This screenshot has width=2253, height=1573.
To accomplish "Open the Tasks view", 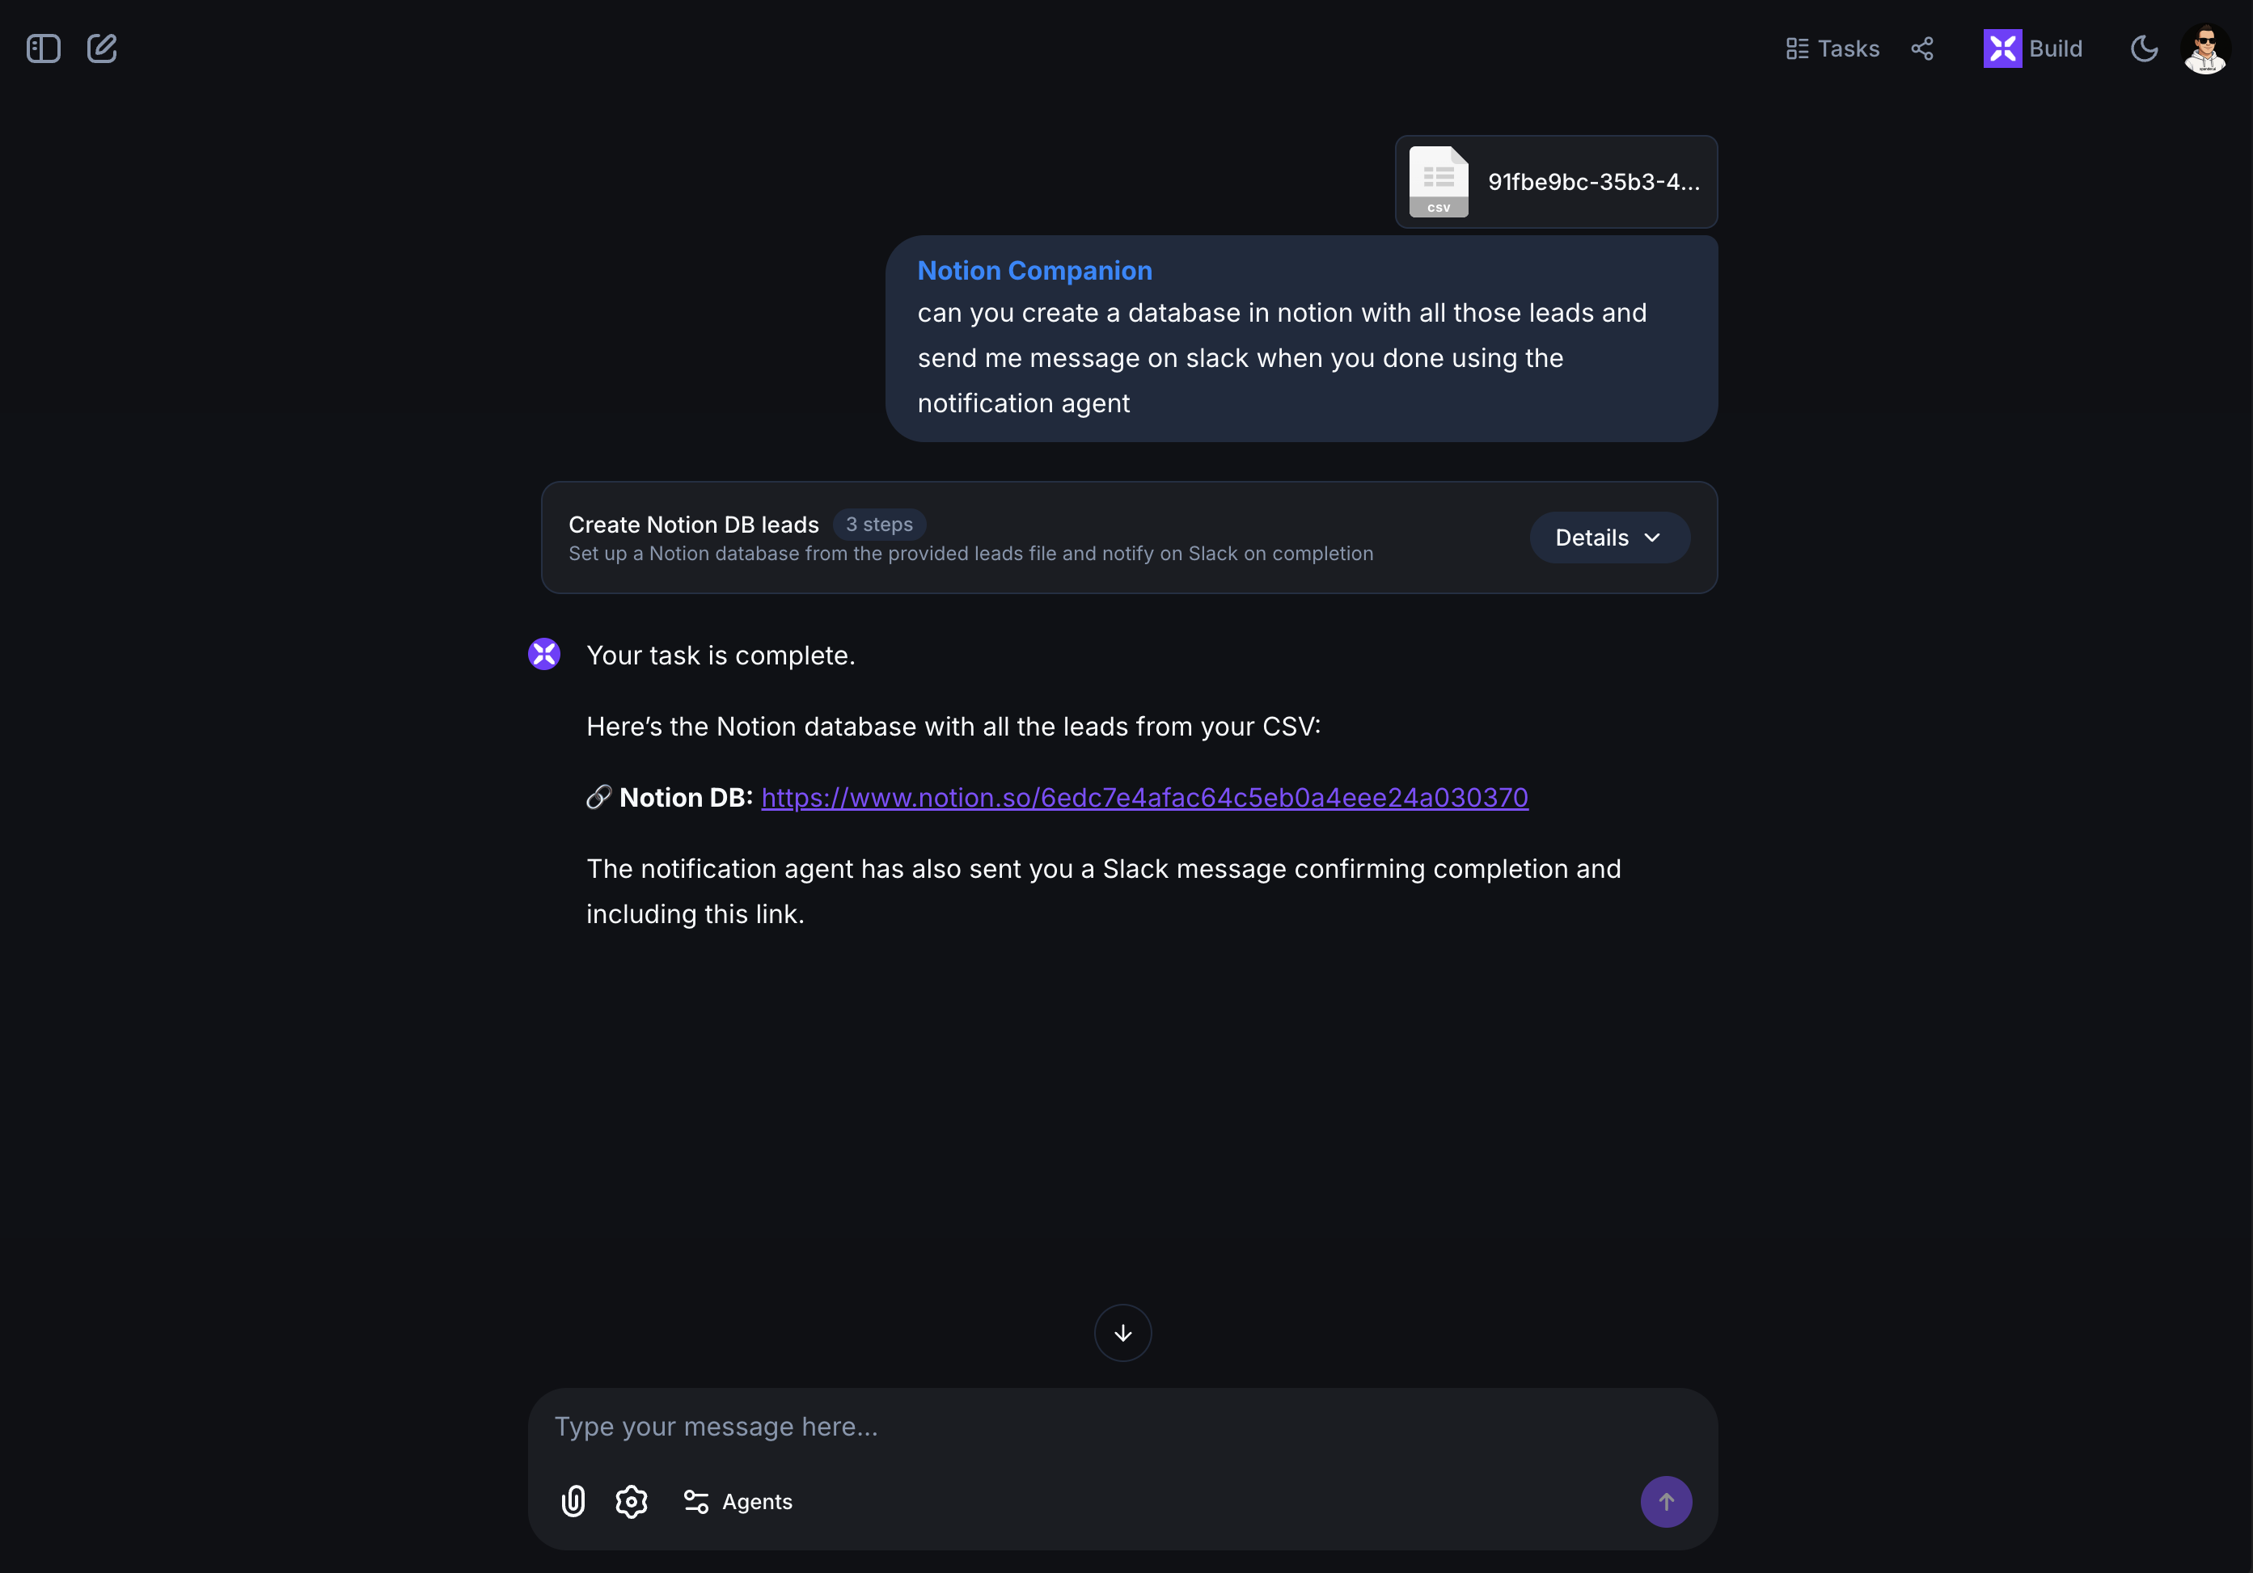I will (1831, 48).
